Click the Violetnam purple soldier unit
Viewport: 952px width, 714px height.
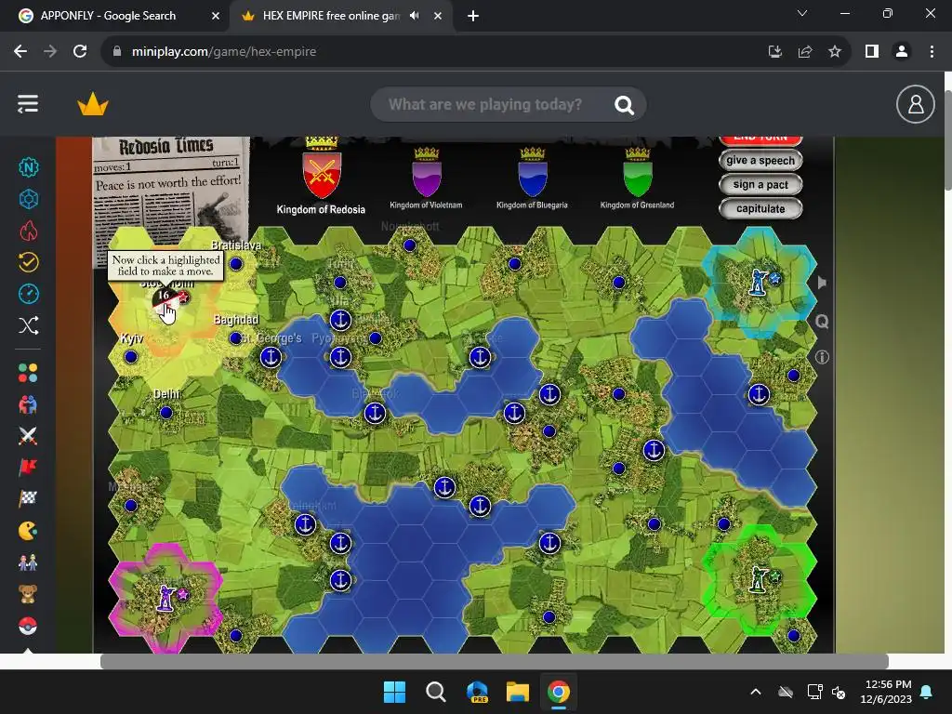166,598
